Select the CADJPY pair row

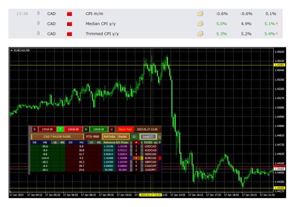(151, 170)
